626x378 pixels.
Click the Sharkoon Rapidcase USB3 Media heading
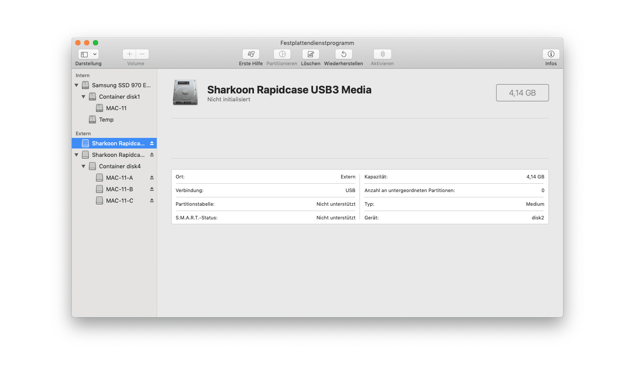tap(289, 90)
